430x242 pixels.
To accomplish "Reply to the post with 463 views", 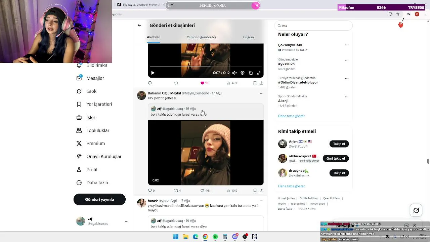I will tap(150, 83).
